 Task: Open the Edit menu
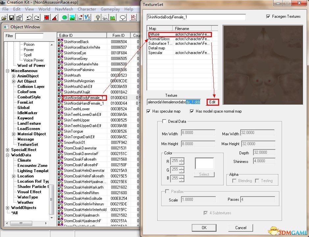tap(17, 9)
